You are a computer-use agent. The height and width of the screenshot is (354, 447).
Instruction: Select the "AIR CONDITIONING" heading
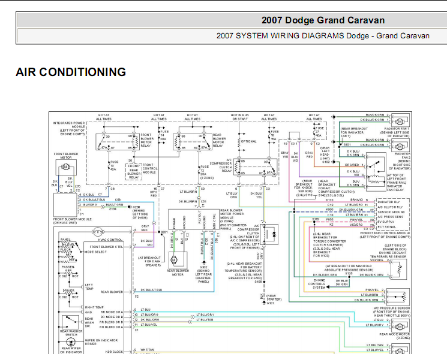coord(71,72)
